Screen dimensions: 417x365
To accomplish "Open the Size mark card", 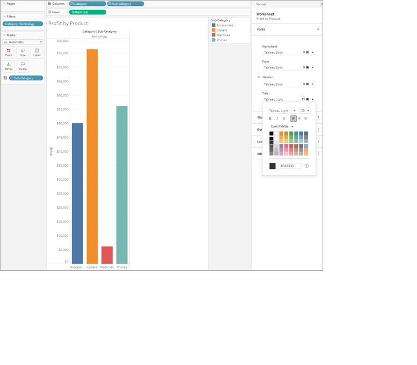I will pyautogui.click(x=23, y=53).
